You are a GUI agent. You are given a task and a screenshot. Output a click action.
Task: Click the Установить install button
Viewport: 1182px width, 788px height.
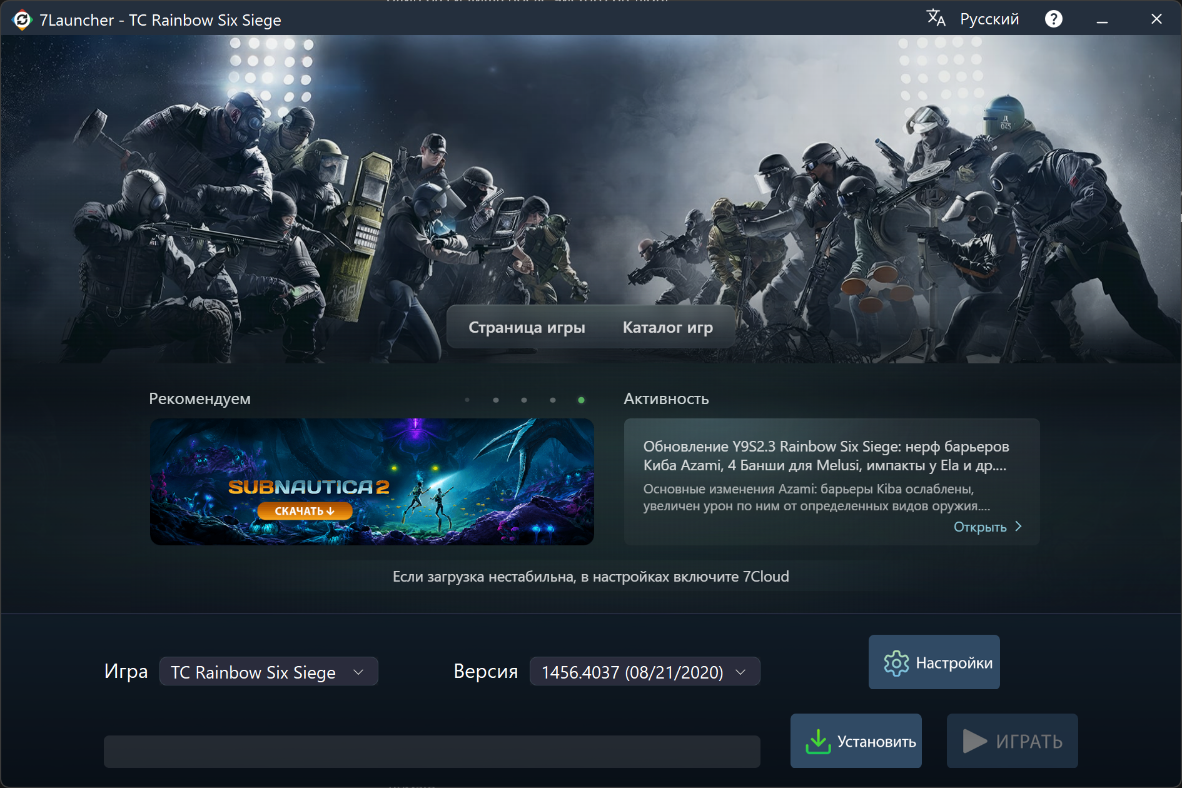pyautogui.click(x=856, y=741)
